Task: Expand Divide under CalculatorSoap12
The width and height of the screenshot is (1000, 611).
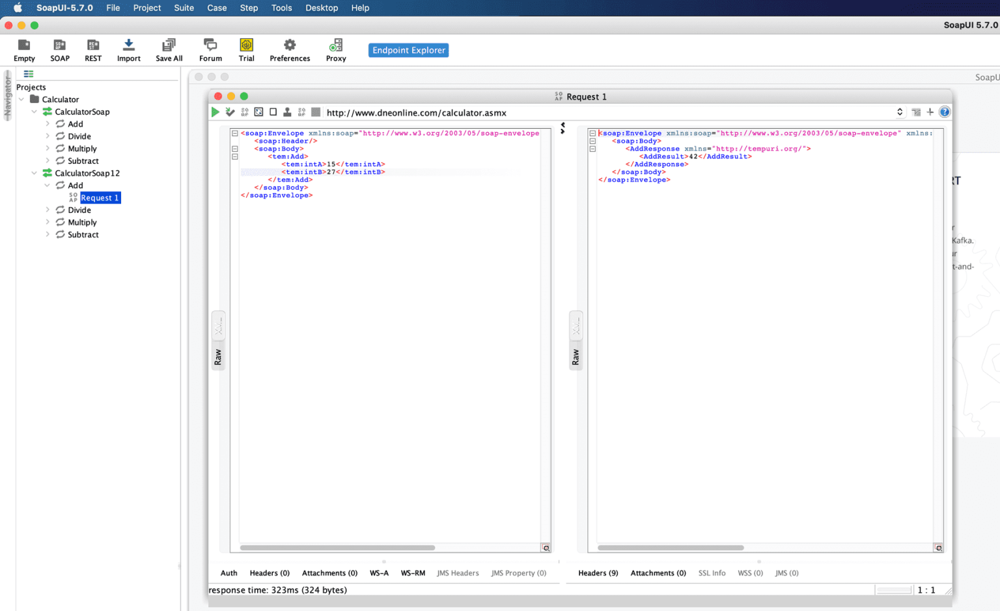Action: click(47, 210)
